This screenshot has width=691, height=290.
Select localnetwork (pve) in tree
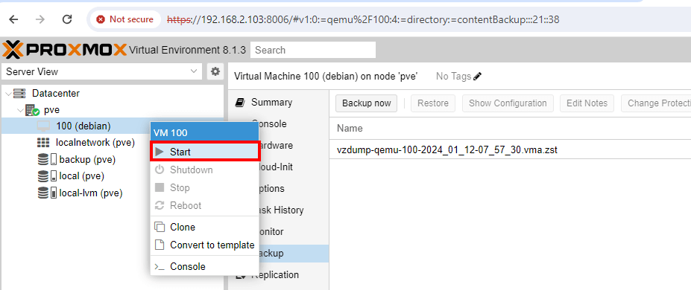[95, 143]
